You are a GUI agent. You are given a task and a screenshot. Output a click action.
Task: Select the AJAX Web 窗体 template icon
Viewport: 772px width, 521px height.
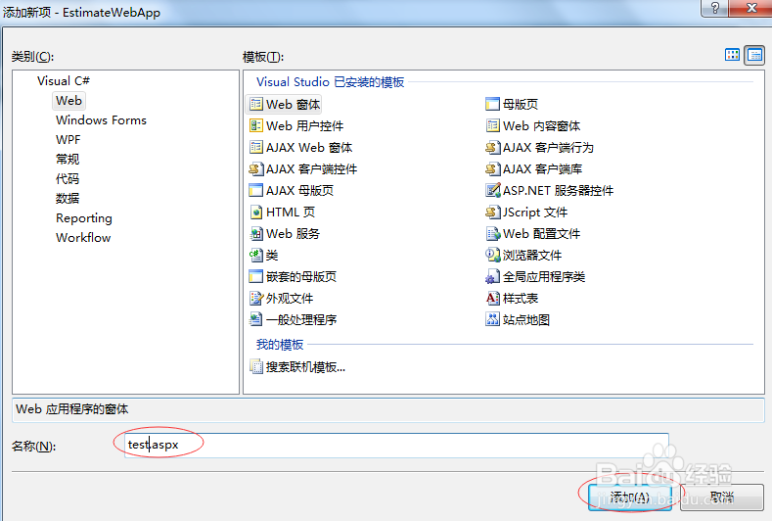[x=256, y=147]
